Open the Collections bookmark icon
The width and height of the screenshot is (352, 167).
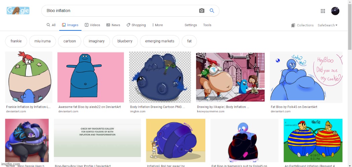pyautogui.click(x=293, y=25)
